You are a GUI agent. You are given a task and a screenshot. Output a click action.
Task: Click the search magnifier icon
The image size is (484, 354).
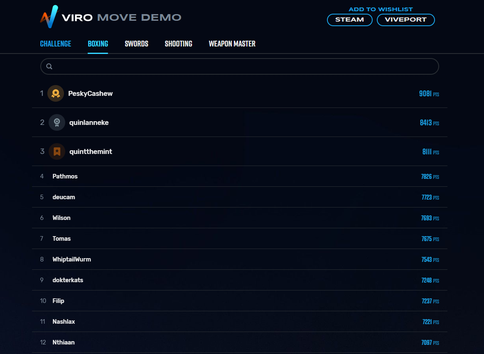pos(49,66)
